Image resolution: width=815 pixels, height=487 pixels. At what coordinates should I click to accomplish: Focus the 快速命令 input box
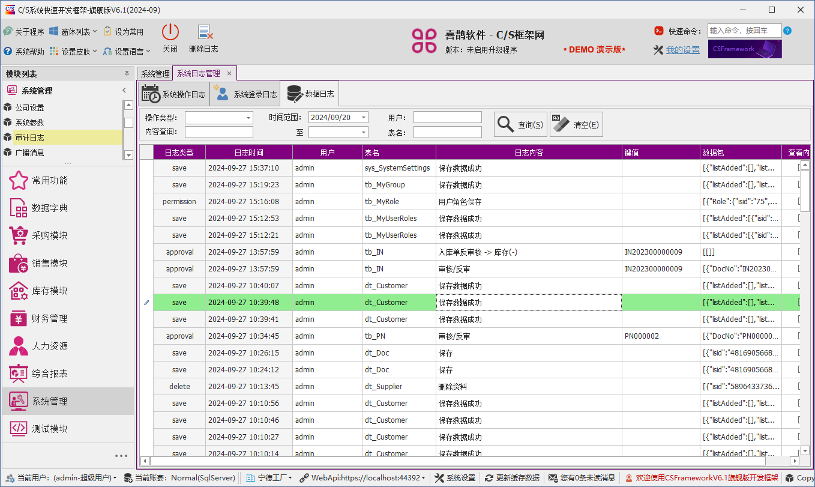pyautogui.click(x=744, y=31)
